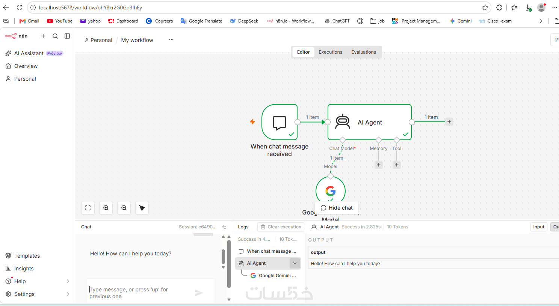Image resolution: width=559 pixels, height=306 pixels.
Task: Click the My workflow name
Action: point(137,40)
